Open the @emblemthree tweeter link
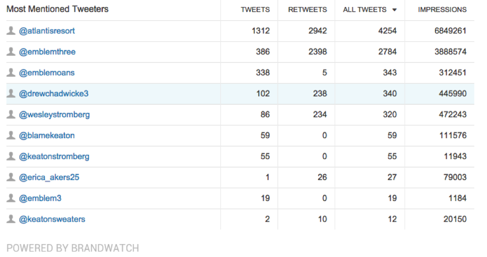This screenshot has width=487, height=257. pyautogui.click(x=47, y=52)
